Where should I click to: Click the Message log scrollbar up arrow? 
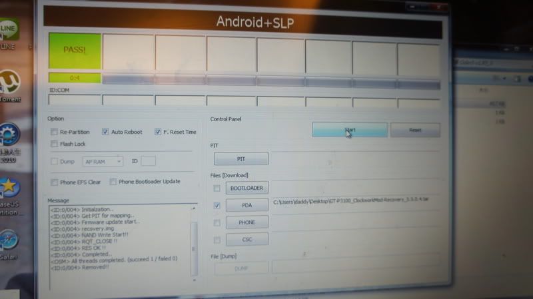[x=194, y=208]
